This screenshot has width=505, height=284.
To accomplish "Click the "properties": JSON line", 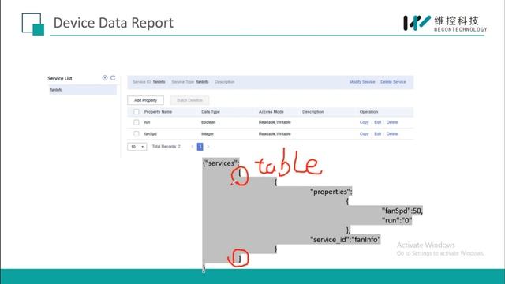I will 331,192.
